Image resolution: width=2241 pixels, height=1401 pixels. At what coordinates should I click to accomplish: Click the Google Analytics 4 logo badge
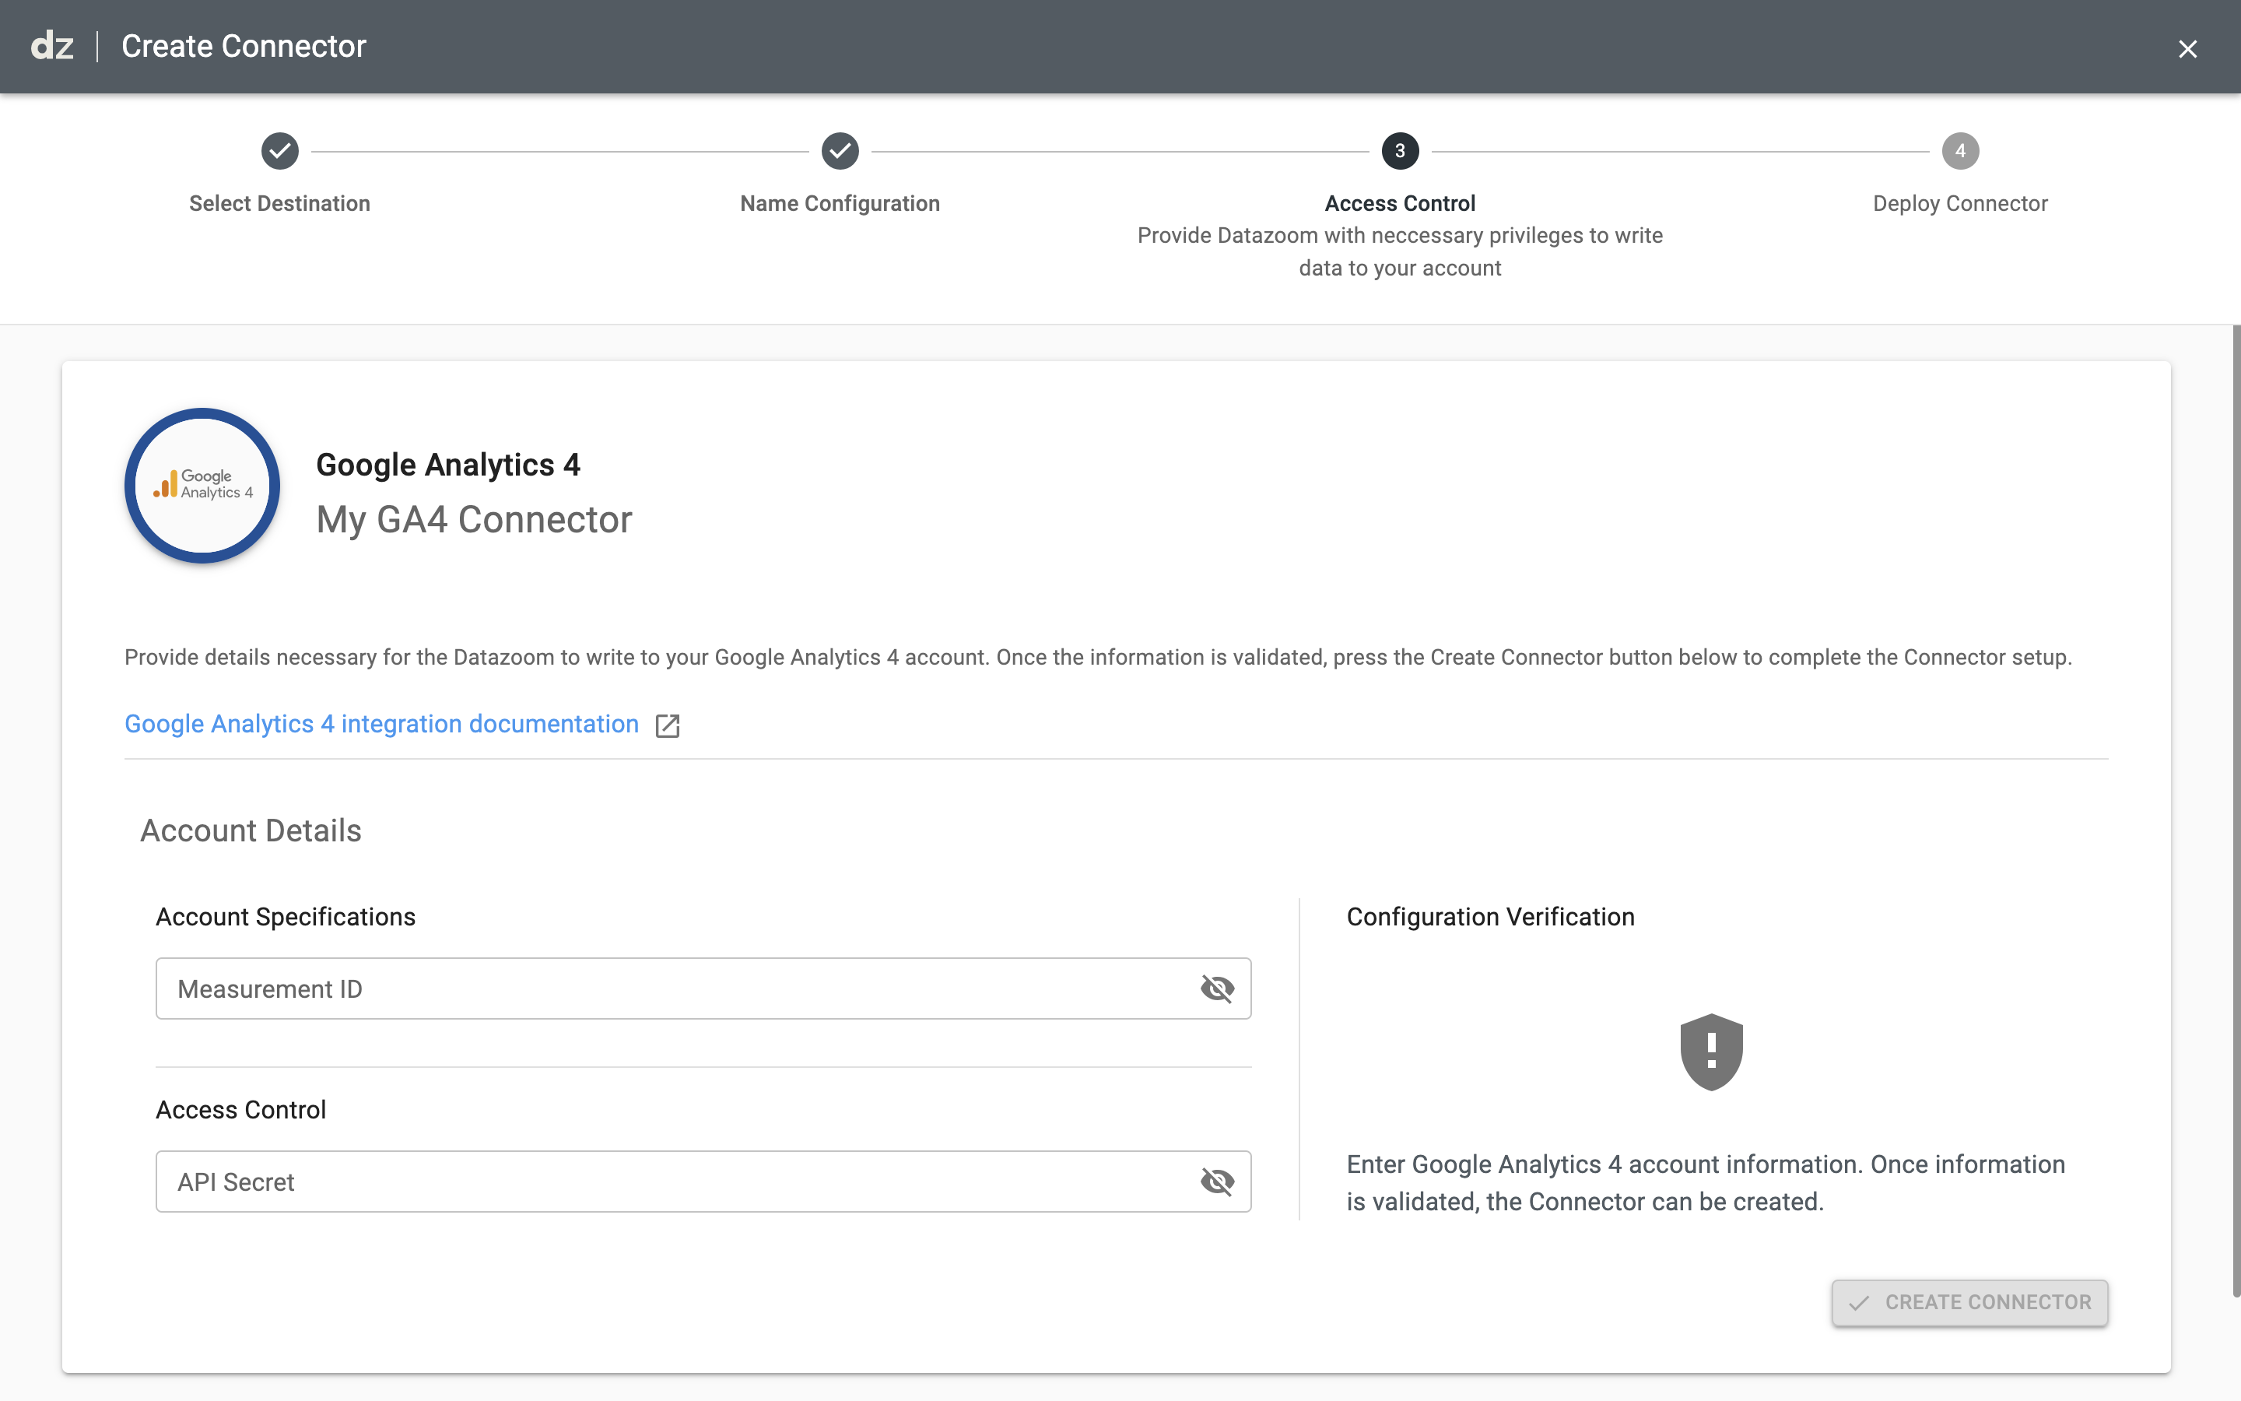(x=203, y=486)
